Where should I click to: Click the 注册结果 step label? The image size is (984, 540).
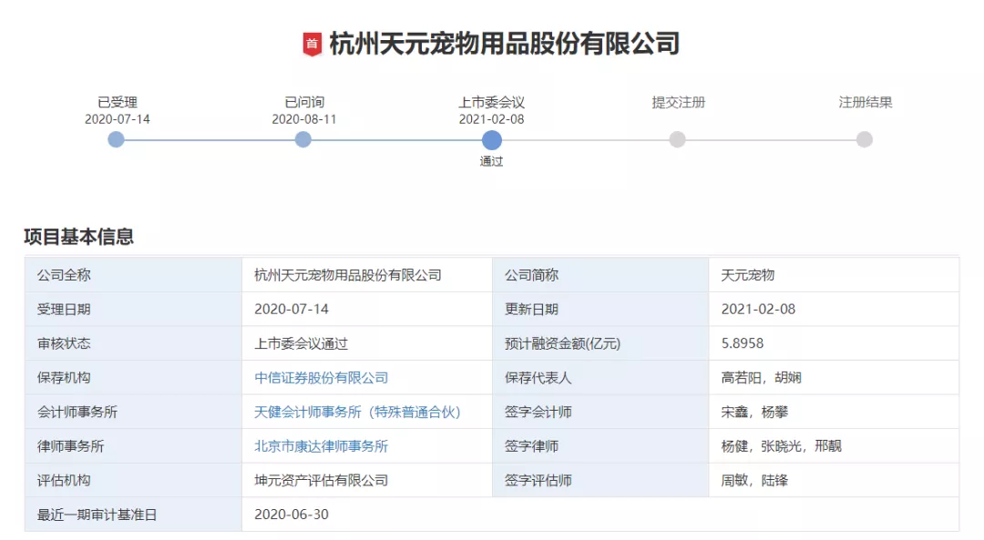[x=866, y=102]
